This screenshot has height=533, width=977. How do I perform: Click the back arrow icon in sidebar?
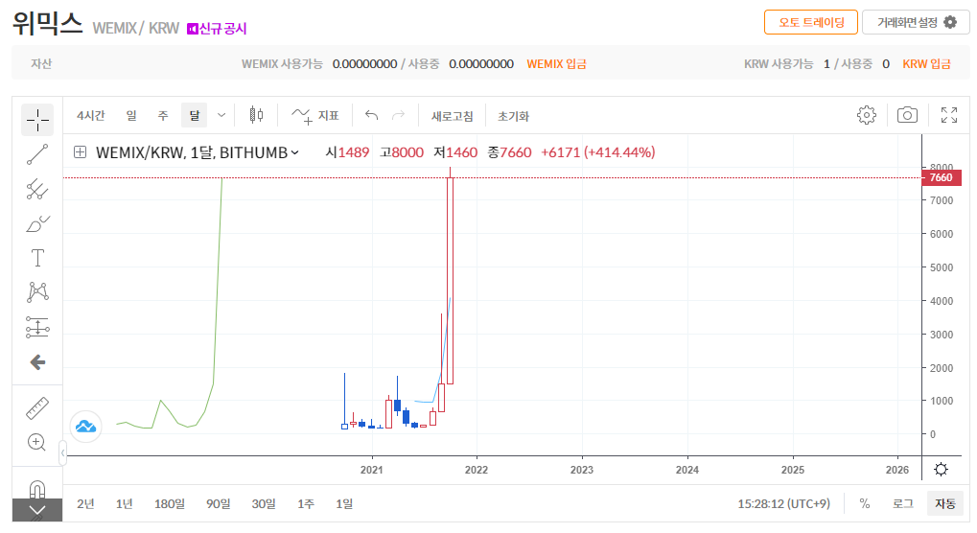coord(37,362)
